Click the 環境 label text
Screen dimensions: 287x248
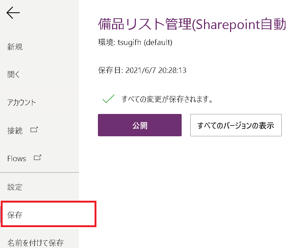(x=106, y=42)
